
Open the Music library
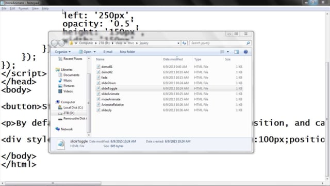coord(65,81)
